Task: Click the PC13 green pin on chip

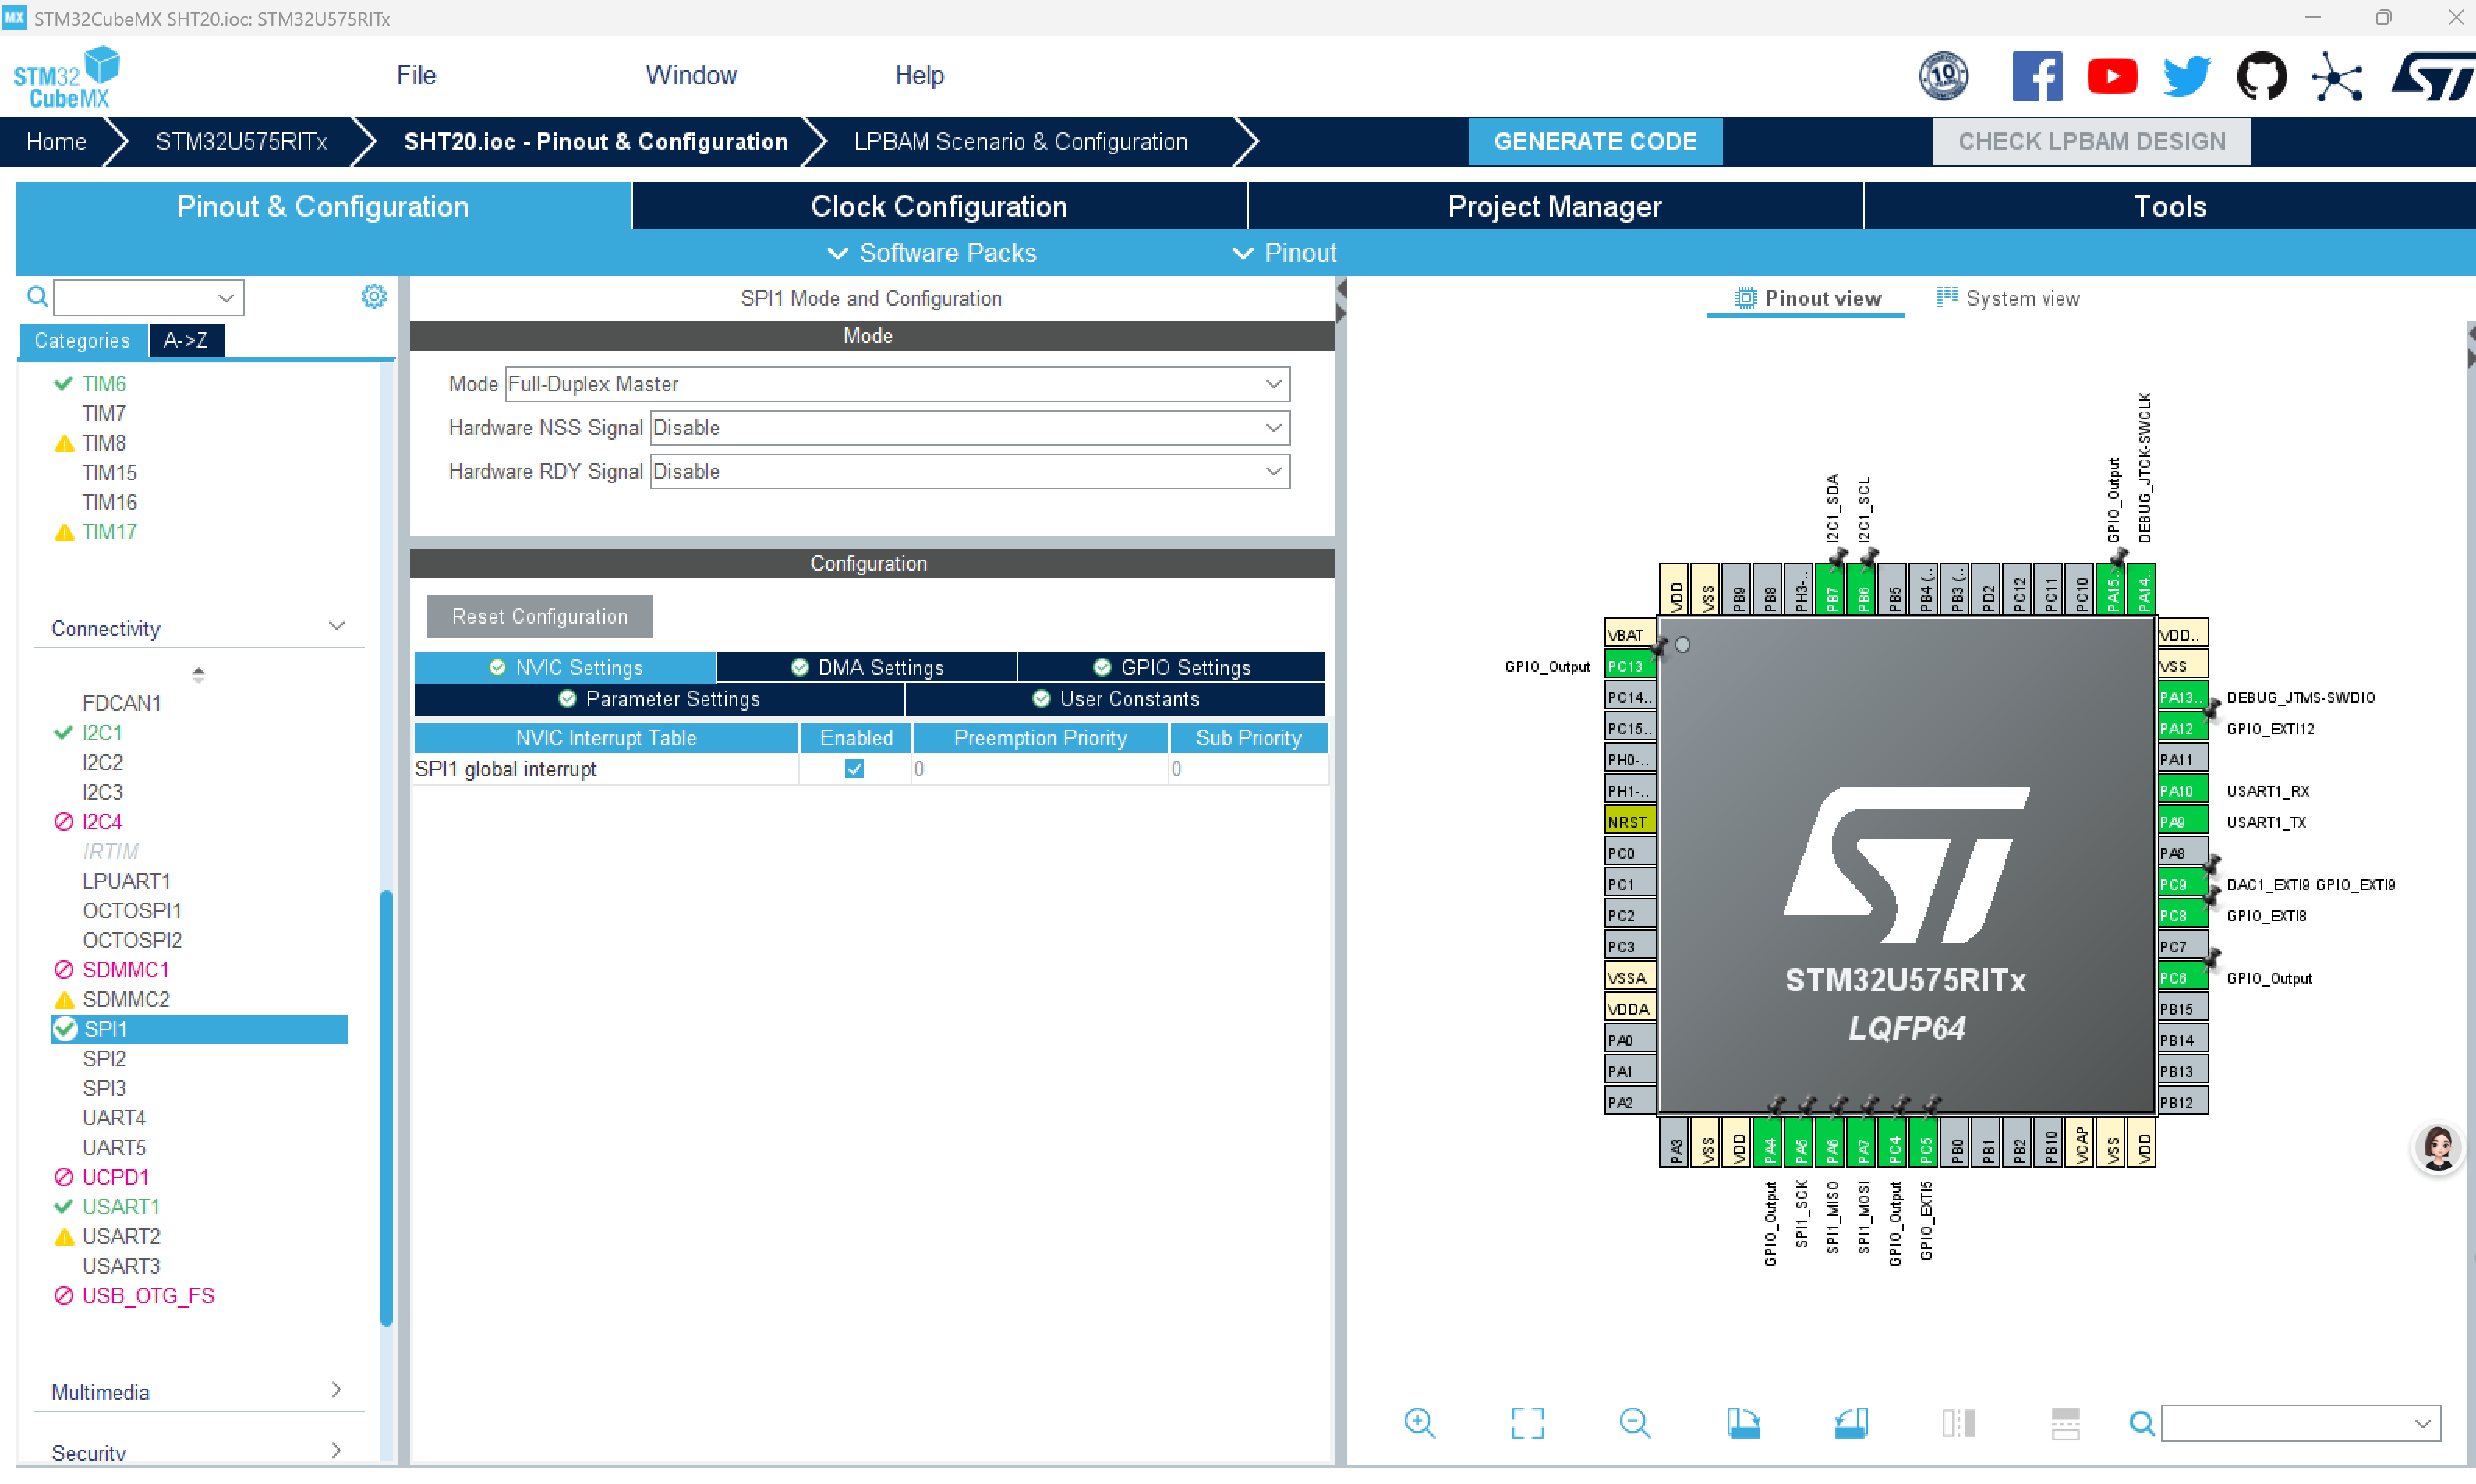Action: coord(1626,666)
